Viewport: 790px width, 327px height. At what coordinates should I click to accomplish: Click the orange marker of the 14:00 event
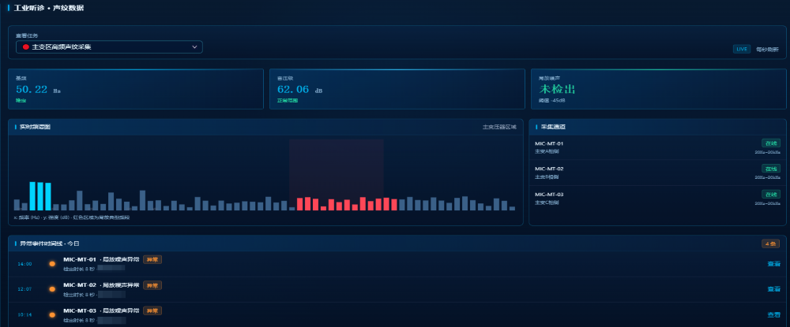(52, 264)
